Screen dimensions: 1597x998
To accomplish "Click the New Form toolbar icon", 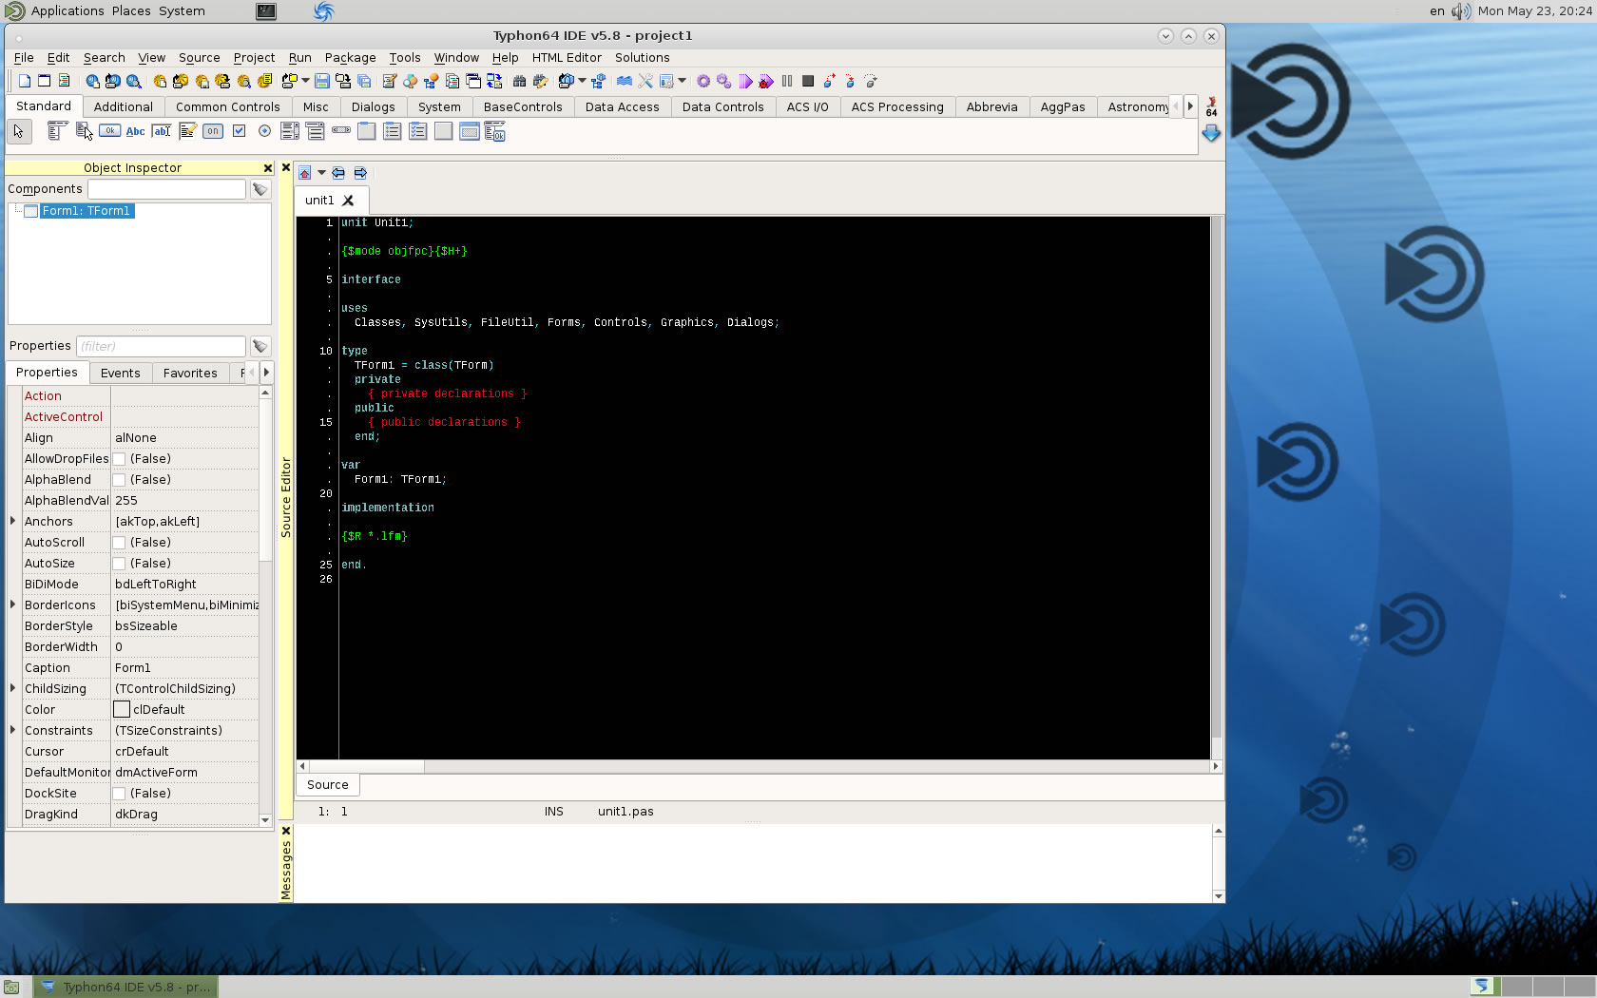I will pyautogui.click(x=44, y=81).
